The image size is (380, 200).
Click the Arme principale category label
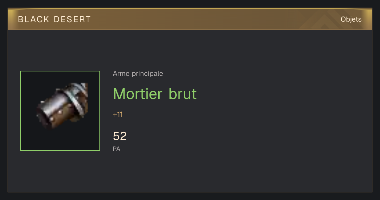click(x=138, y=74)
